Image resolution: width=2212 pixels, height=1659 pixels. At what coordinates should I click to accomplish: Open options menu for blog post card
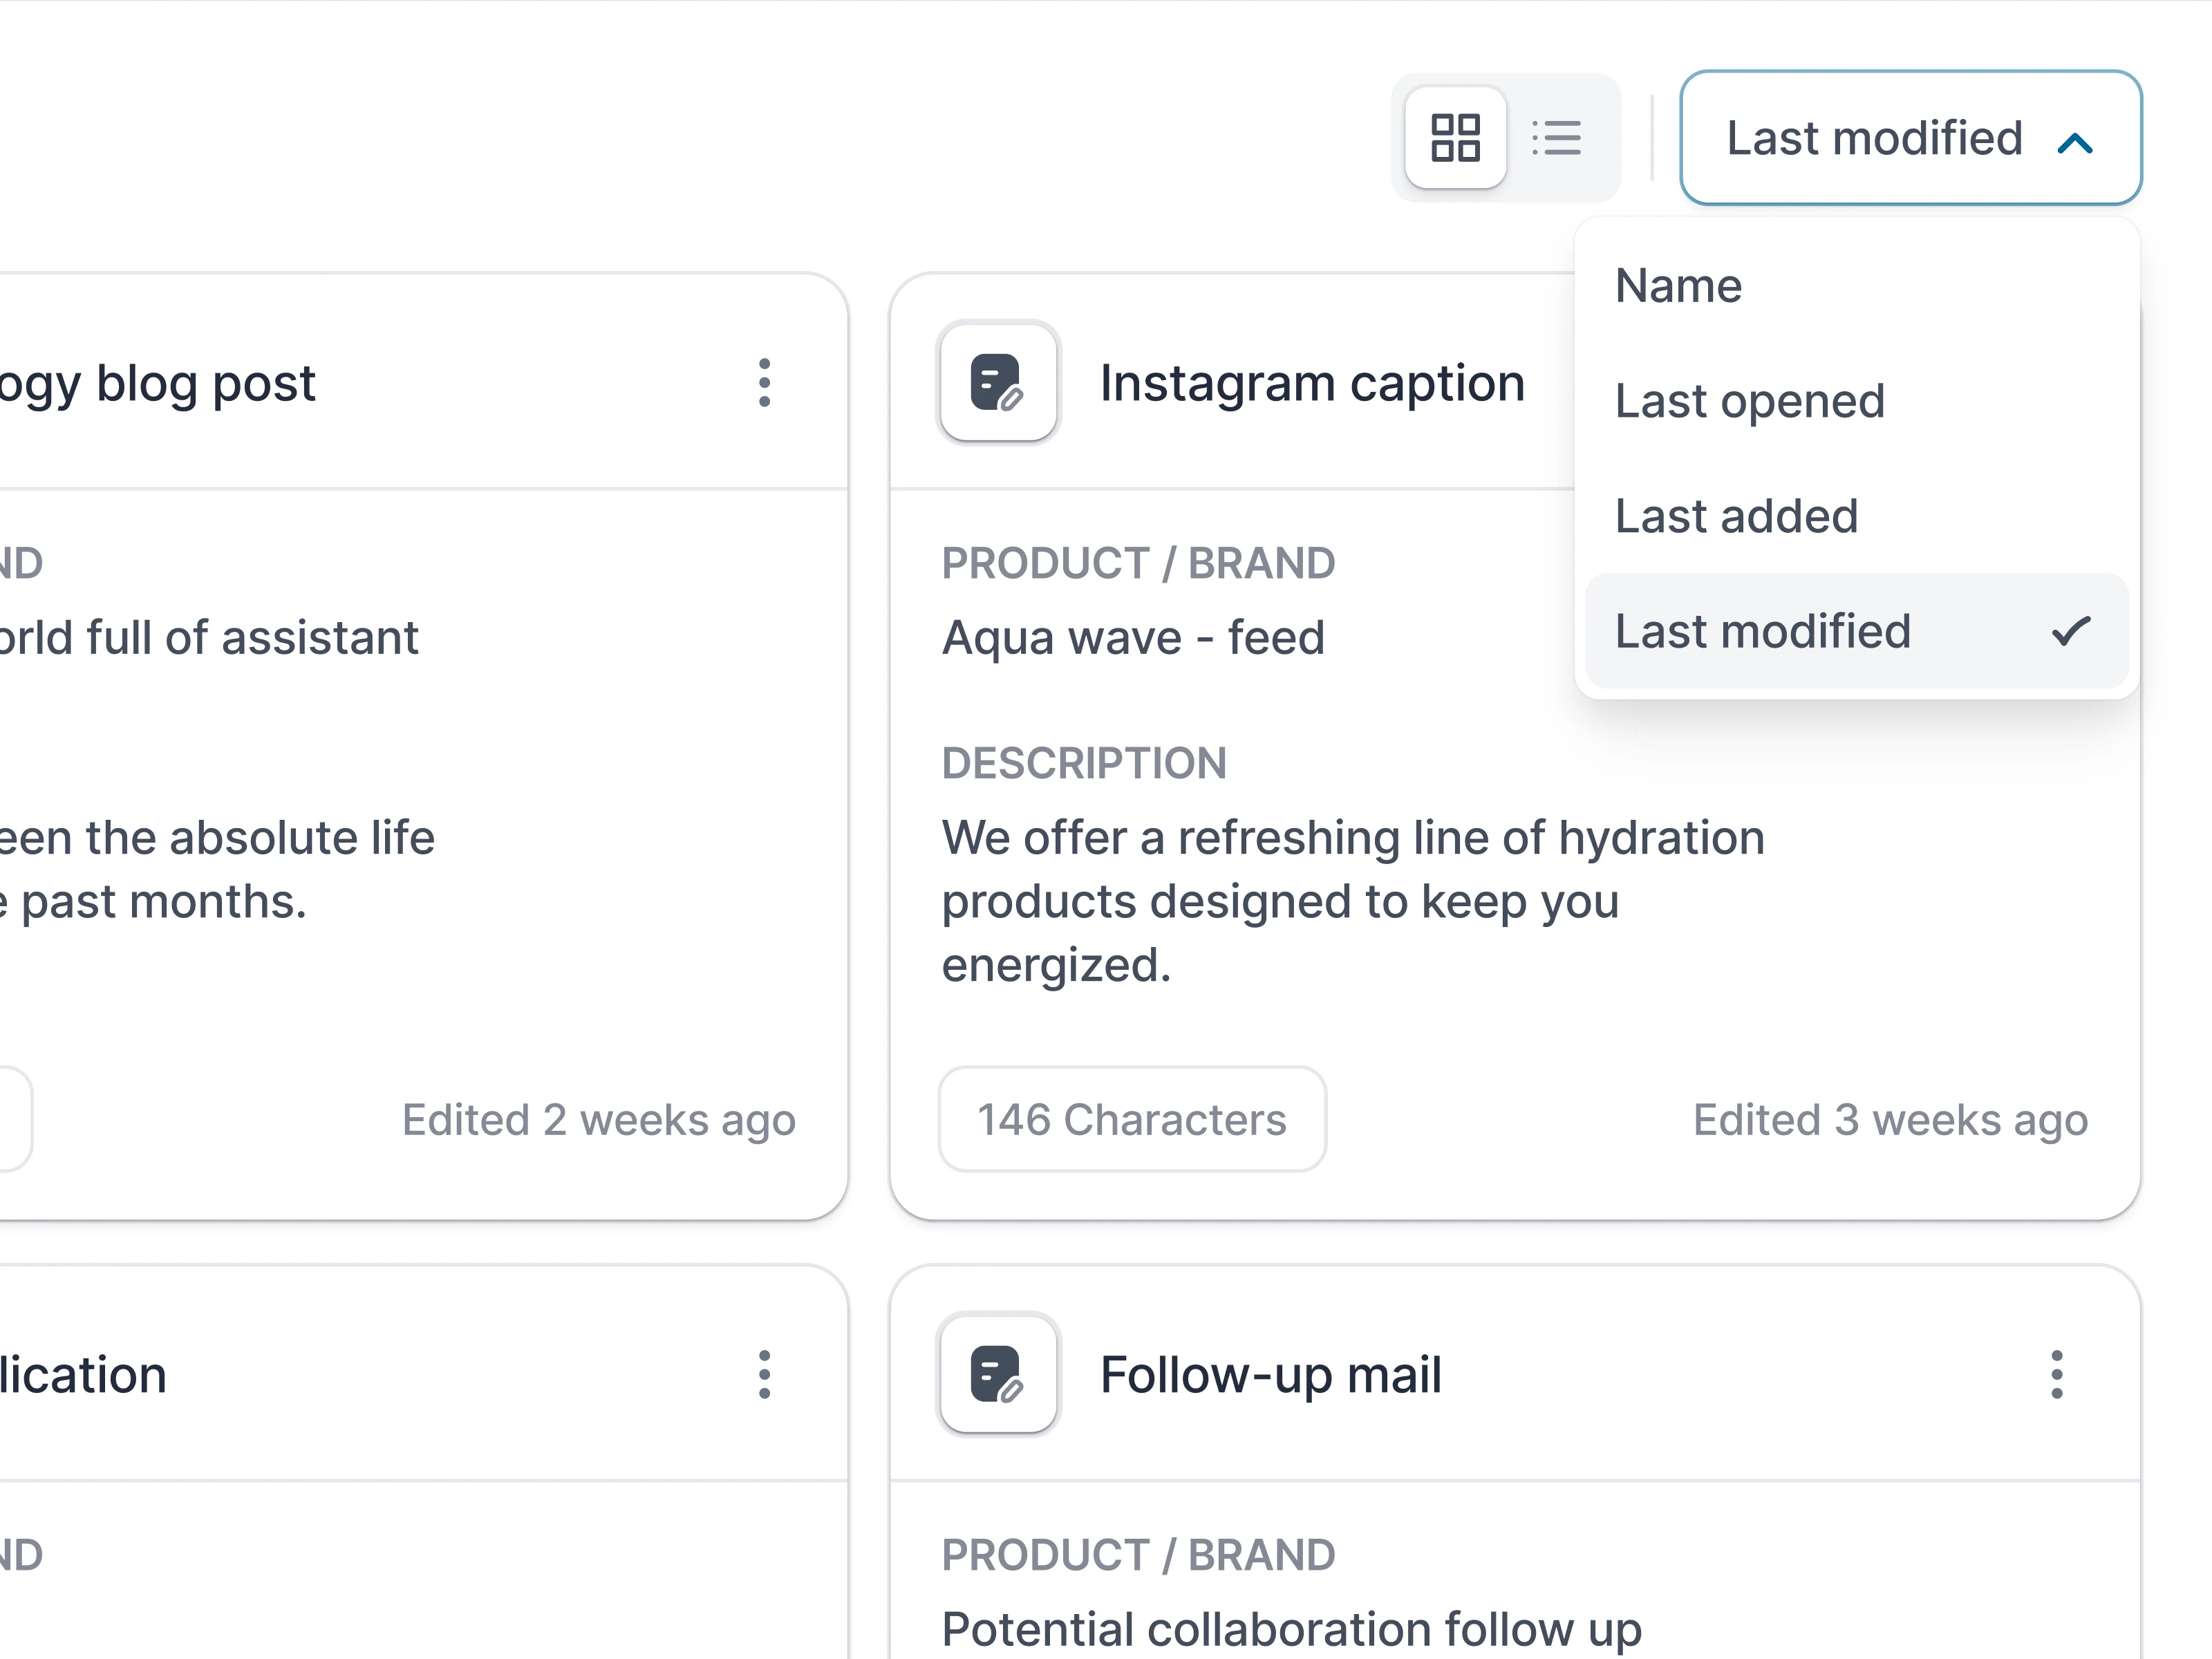click(764, 383)
